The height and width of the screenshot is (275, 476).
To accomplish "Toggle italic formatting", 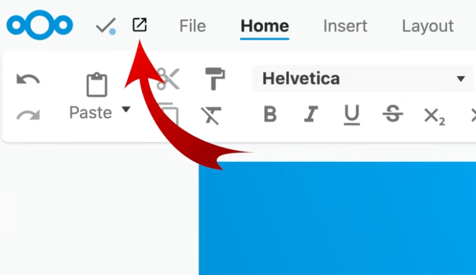I will [x=310, y=115].
